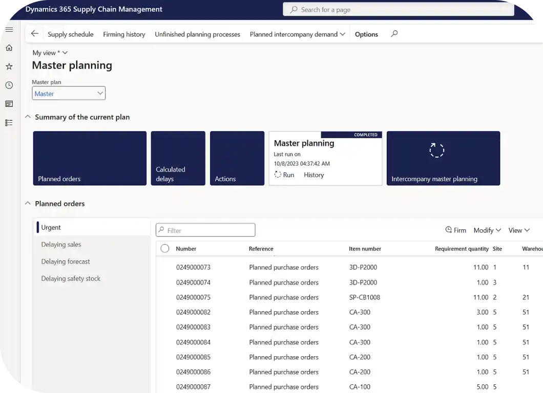Click the Filter field above planned orders
The height and width of the screenshot is (393, 543).
click(x=205, y=230)
